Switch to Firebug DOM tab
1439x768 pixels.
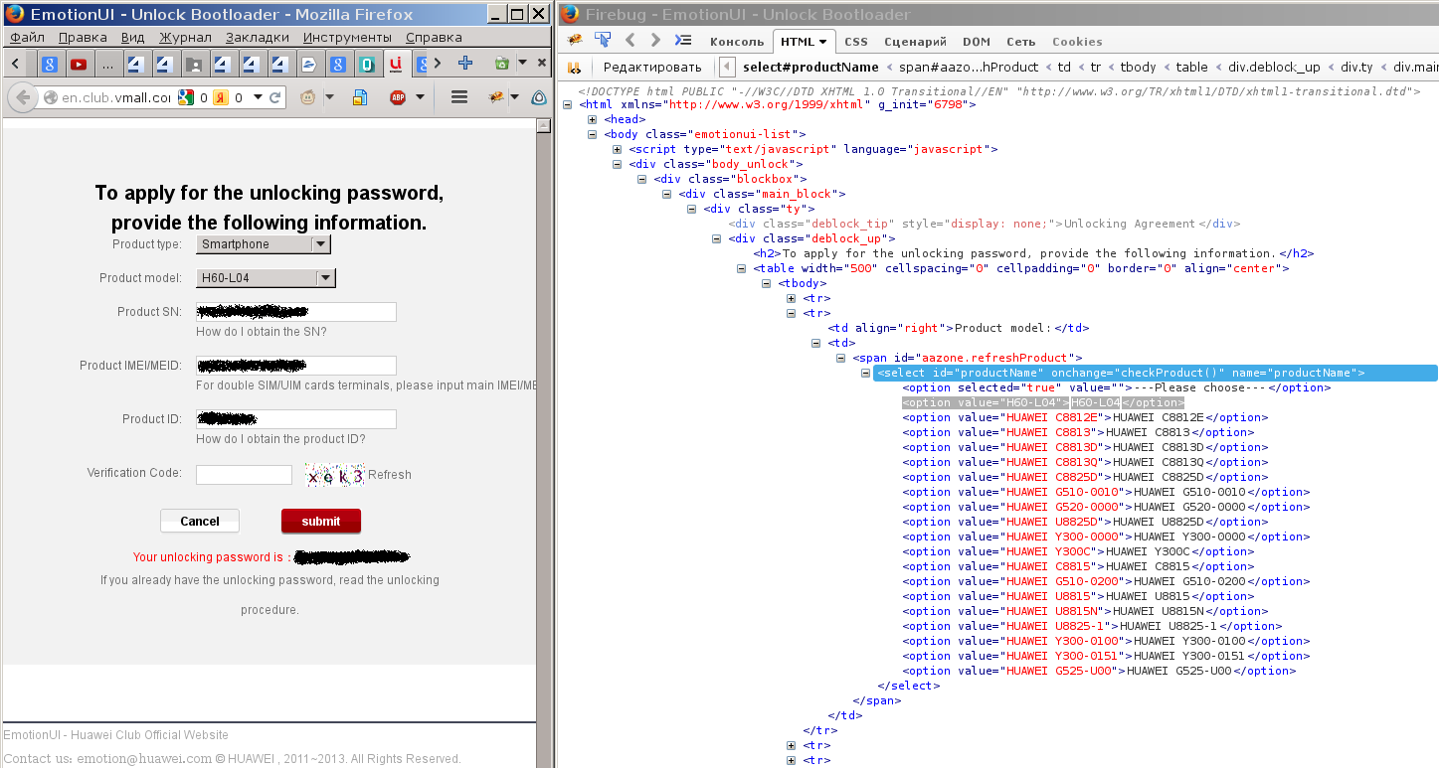pyautogui.click(x=976, y=42)
